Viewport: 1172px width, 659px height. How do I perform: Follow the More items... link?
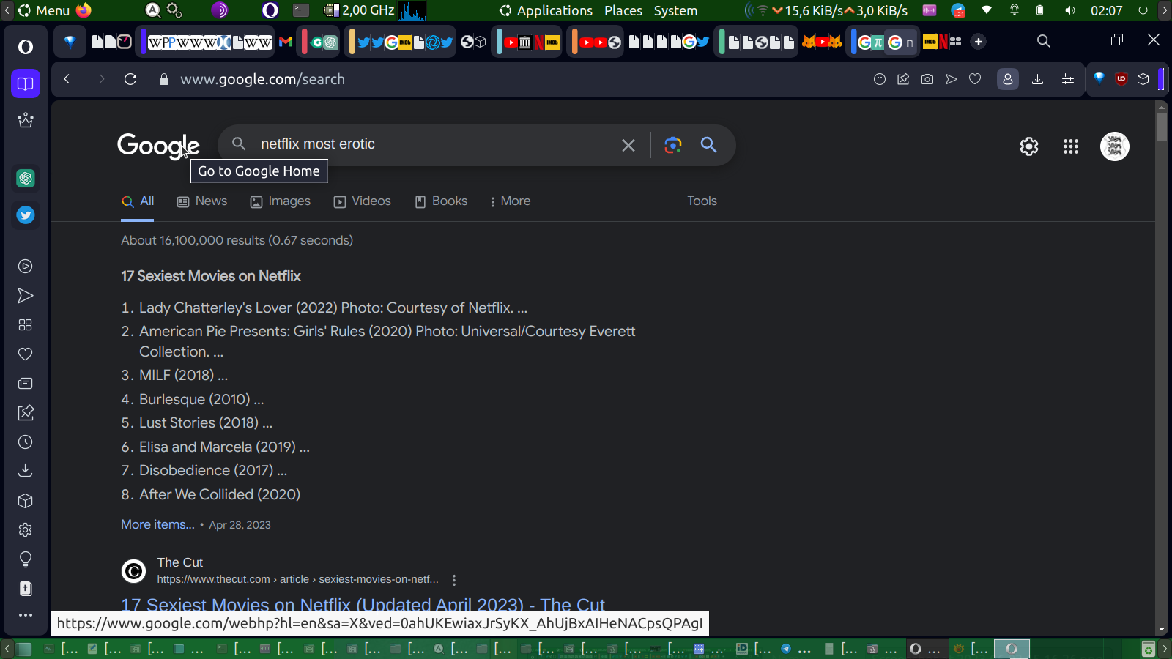[157, 524]
